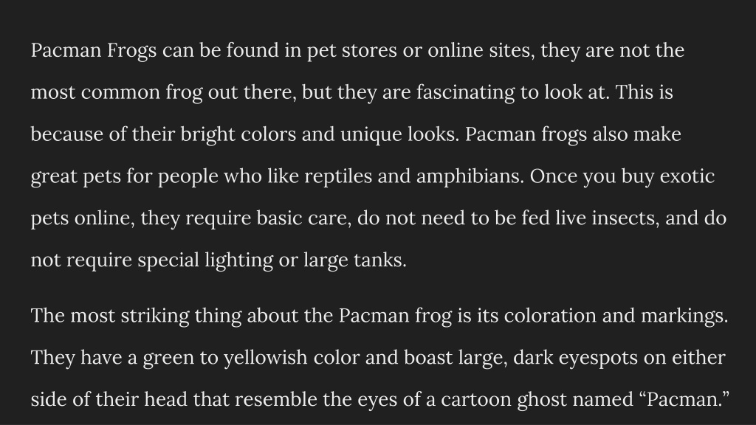
Task: Click the word "reptiles"
Action: (338, 177)
